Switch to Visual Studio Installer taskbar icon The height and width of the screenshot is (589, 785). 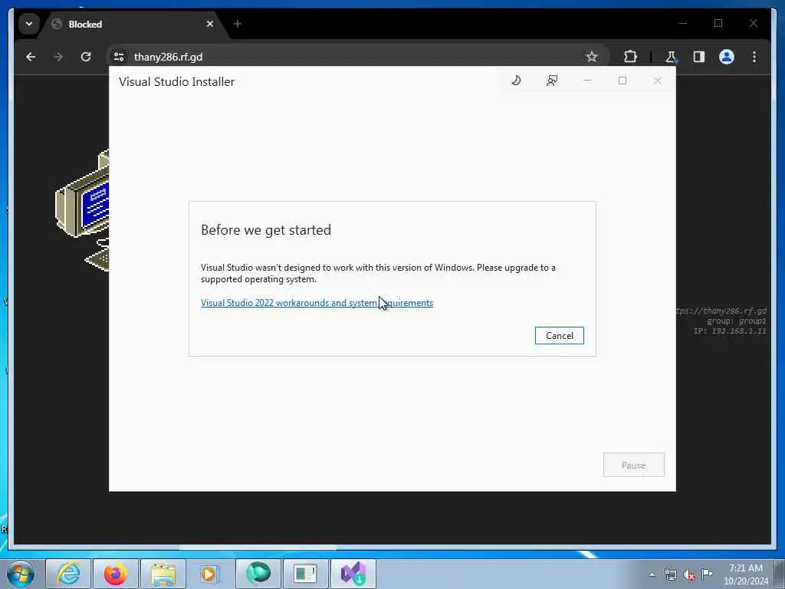click(353, 574)
